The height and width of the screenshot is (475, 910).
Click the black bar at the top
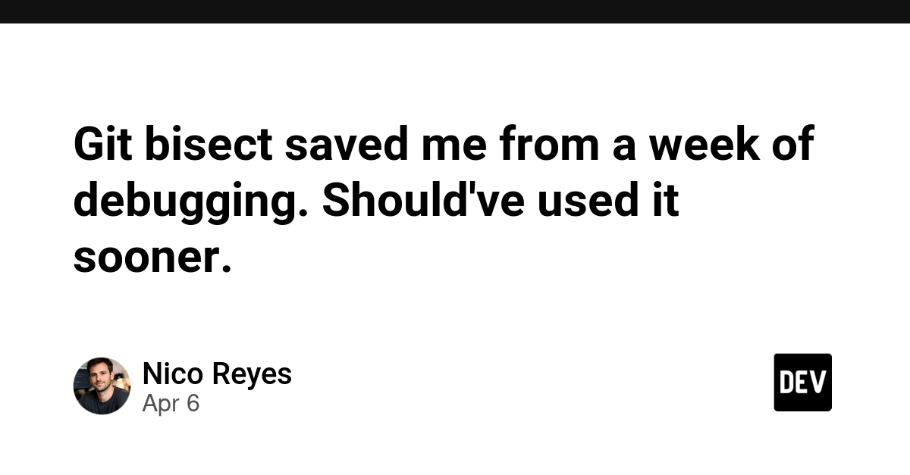point(455,11)
